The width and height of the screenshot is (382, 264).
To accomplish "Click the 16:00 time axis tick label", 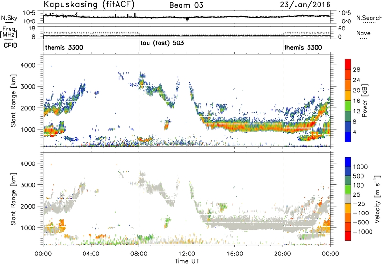I will [234, 254].
